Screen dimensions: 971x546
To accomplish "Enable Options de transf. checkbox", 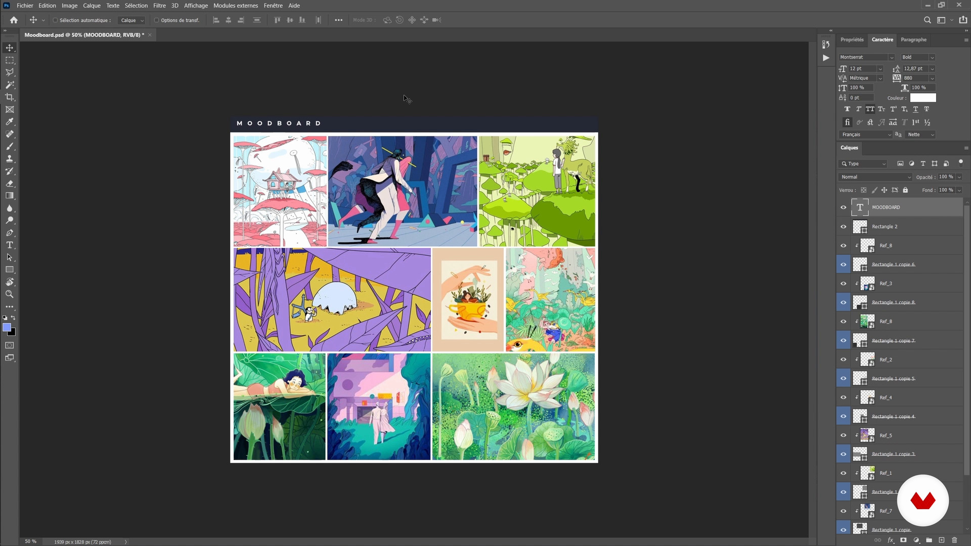I will pyautogui.click(x=156, y=20).
